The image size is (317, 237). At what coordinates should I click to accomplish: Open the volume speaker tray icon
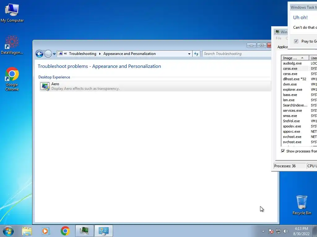(x=286, y=231)
